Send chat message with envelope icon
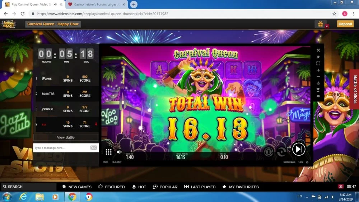The height and width of the screenshot is (202, 359). [x=94, y=148]
